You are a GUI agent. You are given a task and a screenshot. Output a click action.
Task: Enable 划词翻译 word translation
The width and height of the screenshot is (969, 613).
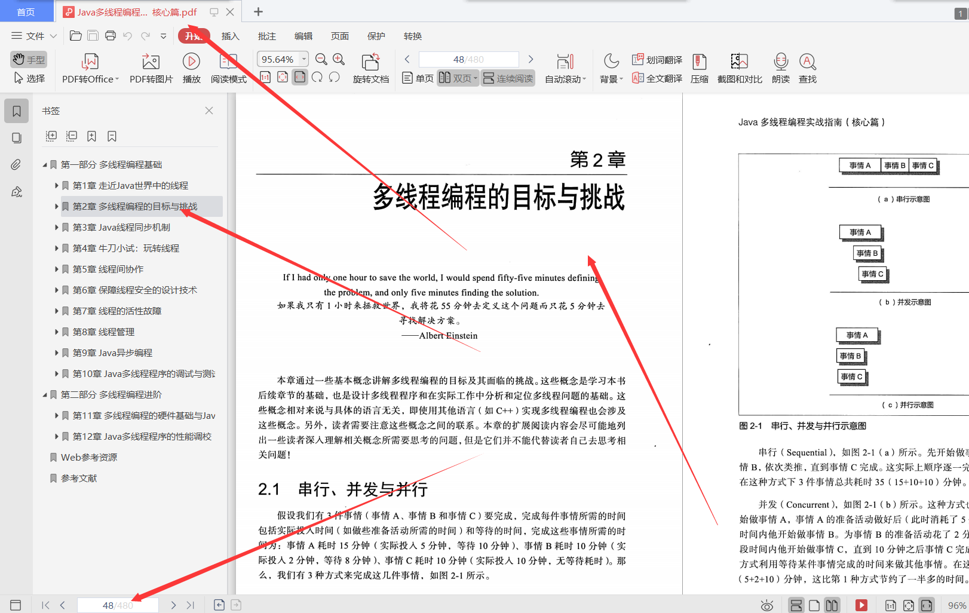pyautogui.click(x=657, y=60)
